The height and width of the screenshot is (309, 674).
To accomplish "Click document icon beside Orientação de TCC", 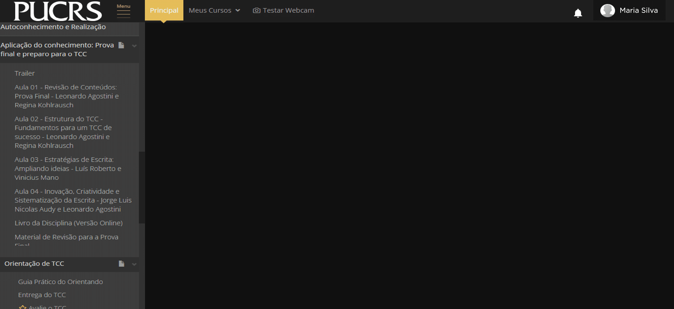I will (121, 264).
